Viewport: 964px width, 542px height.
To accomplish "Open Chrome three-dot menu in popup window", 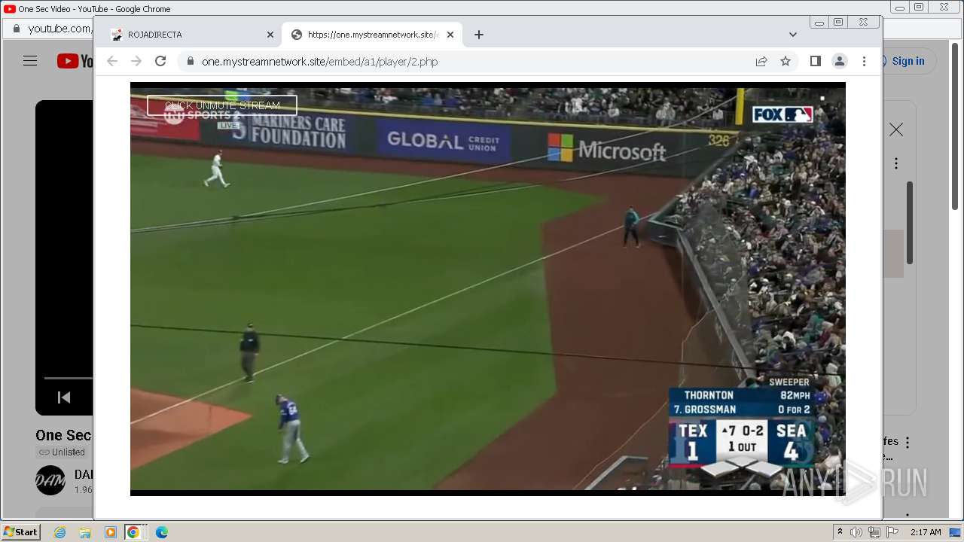I will click(864, 61).
